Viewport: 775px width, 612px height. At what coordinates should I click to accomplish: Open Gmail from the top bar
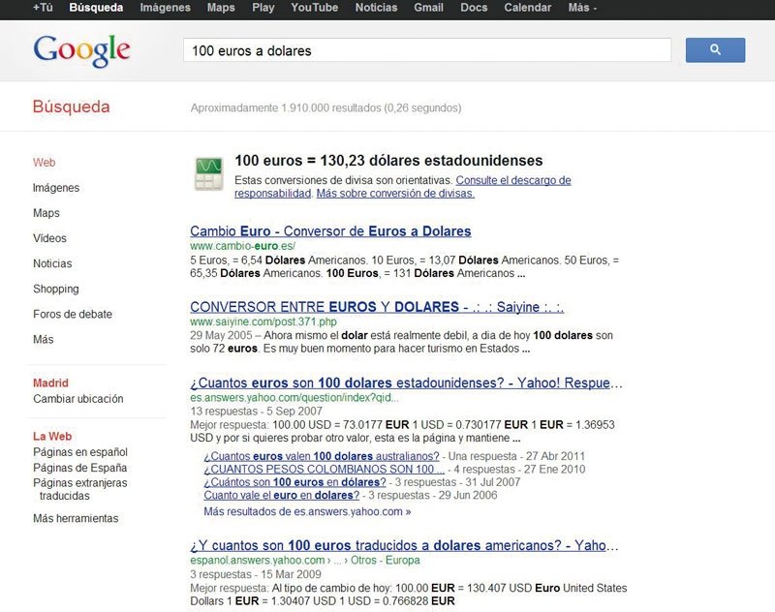pyautogui.click(x=428, y=8)
